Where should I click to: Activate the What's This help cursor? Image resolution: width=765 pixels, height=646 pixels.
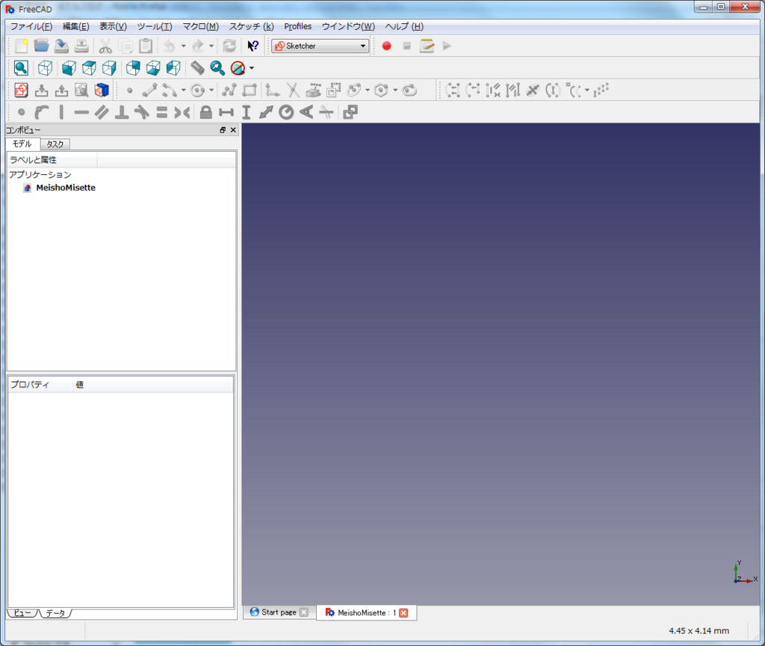click(x=253, y=46)
